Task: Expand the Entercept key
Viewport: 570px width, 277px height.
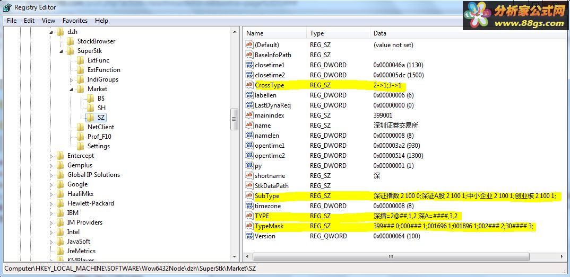Action: click(x=51, y=156)
